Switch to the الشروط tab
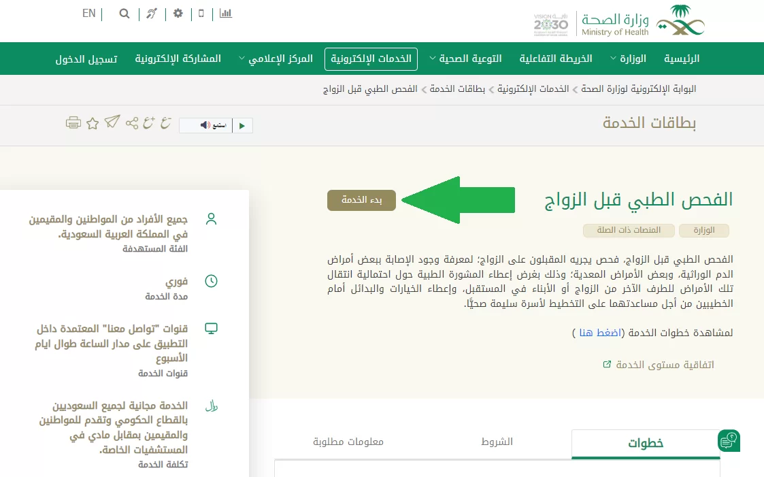Screen dimensions: 764x477 pyautogui.click(x=497, y=442)
